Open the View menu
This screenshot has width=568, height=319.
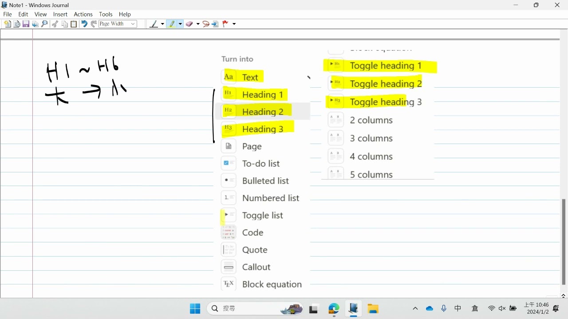[40, 14]
